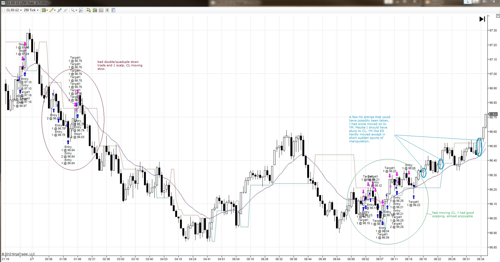
Task: Expand the arrow beside the candlestick style icon
Action: (x=47, y=10)
